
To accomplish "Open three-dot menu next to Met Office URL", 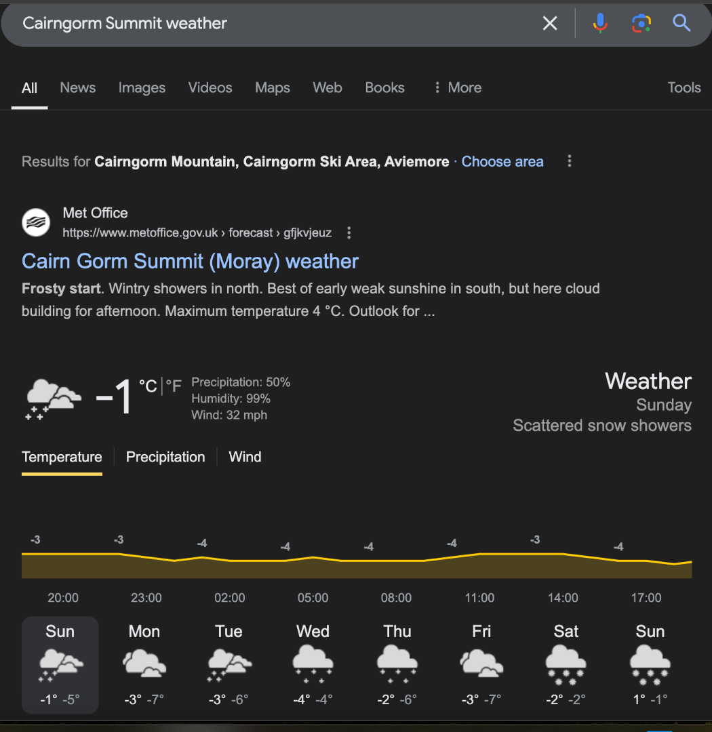I will [x=349, y=233].
